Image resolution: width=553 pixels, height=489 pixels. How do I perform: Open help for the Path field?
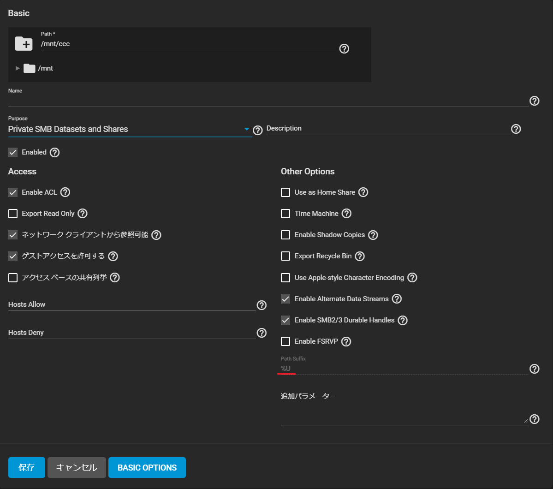(344, 49)
